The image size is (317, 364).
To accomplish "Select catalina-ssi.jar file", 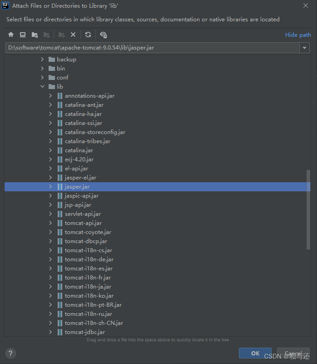I will (x=84, y=123).
